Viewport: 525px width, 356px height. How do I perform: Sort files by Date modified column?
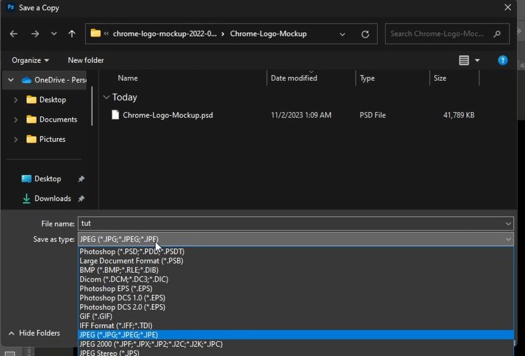(x=294, y=78)
